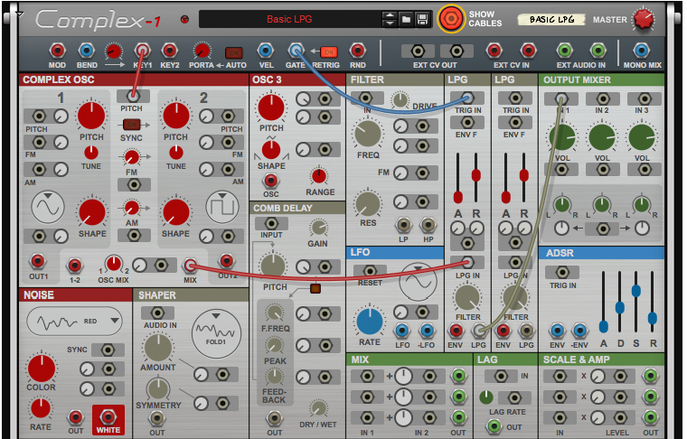Image resolution: width=687 pixels, height=439 pixels.
Task: Click the first MIX row green output jack
Action: click(458, 376)
